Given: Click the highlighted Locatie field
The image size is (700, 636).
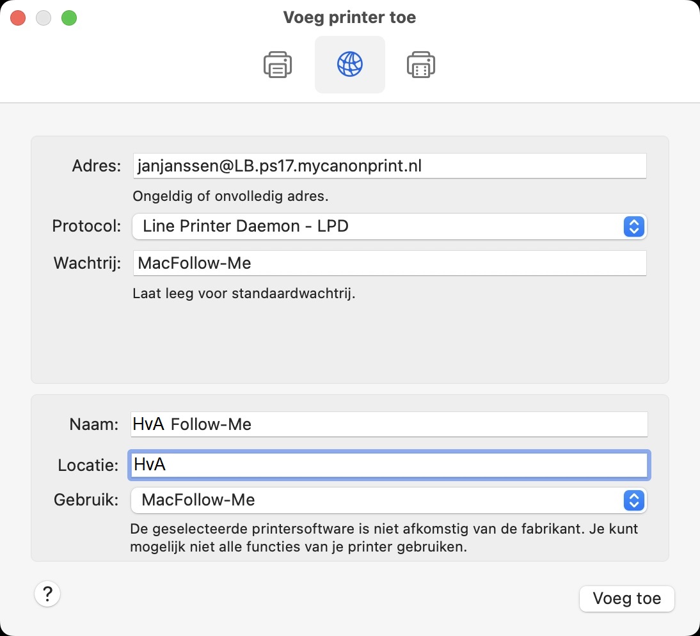Looking at the screenshot, I should [x=388, y=465].
